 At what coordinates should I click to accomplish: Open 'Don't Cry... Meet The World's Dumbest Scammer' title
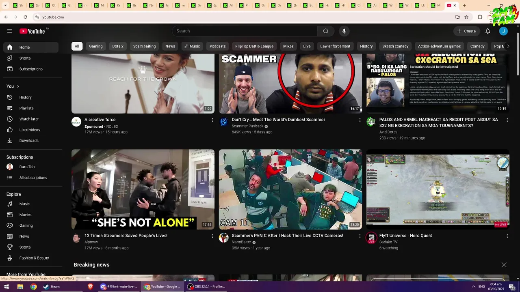click(278, 120)
